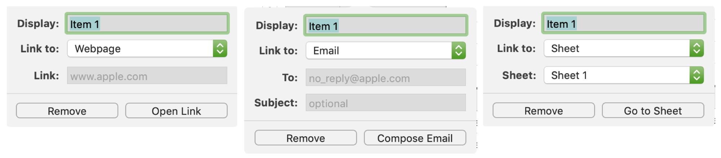
Task: Click the green arrows beside Link to Sheet
Action: coord(697,48)
